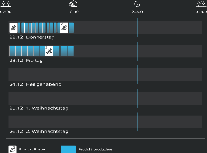Select the last blue production block on Donnerstag
207x153 pixels.
[71, 27]
